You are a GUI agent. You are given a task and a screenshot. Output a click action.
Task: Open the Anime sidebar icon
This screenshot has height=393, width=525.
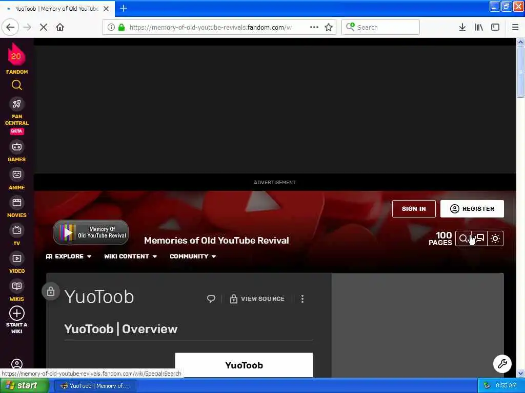coord(17,174)
